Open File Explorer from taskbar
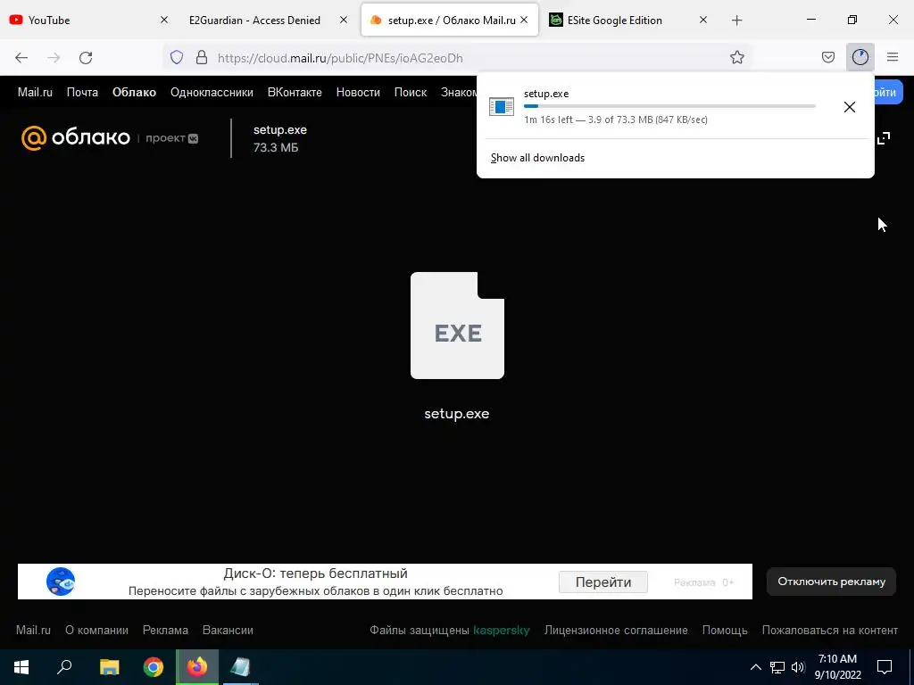The height and width of the screenshot is (685, 914). point(109,667)
